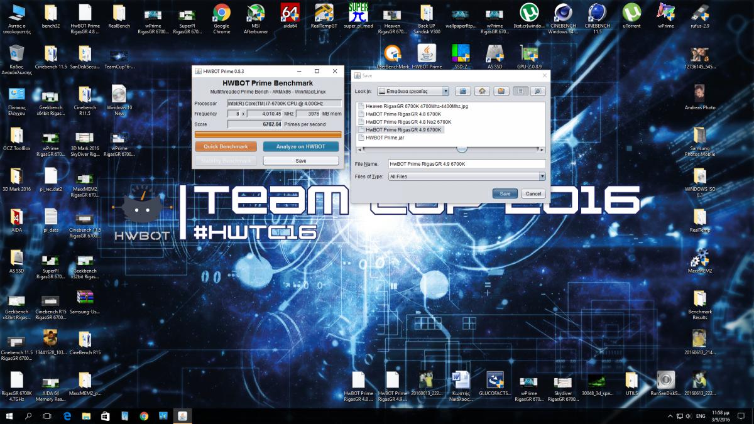Open Benchmark Results folder
Screen dimensions: 754x424
tap(700, 305)
